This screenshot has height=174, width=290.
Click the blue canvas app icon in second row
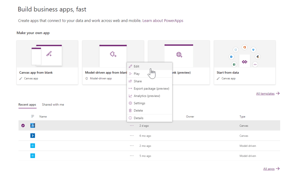(33, 136)
